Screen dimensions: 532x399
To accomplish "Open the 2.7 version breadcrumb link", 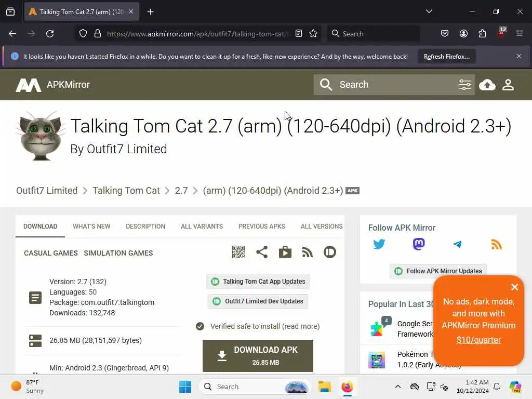I will [181, 191].
